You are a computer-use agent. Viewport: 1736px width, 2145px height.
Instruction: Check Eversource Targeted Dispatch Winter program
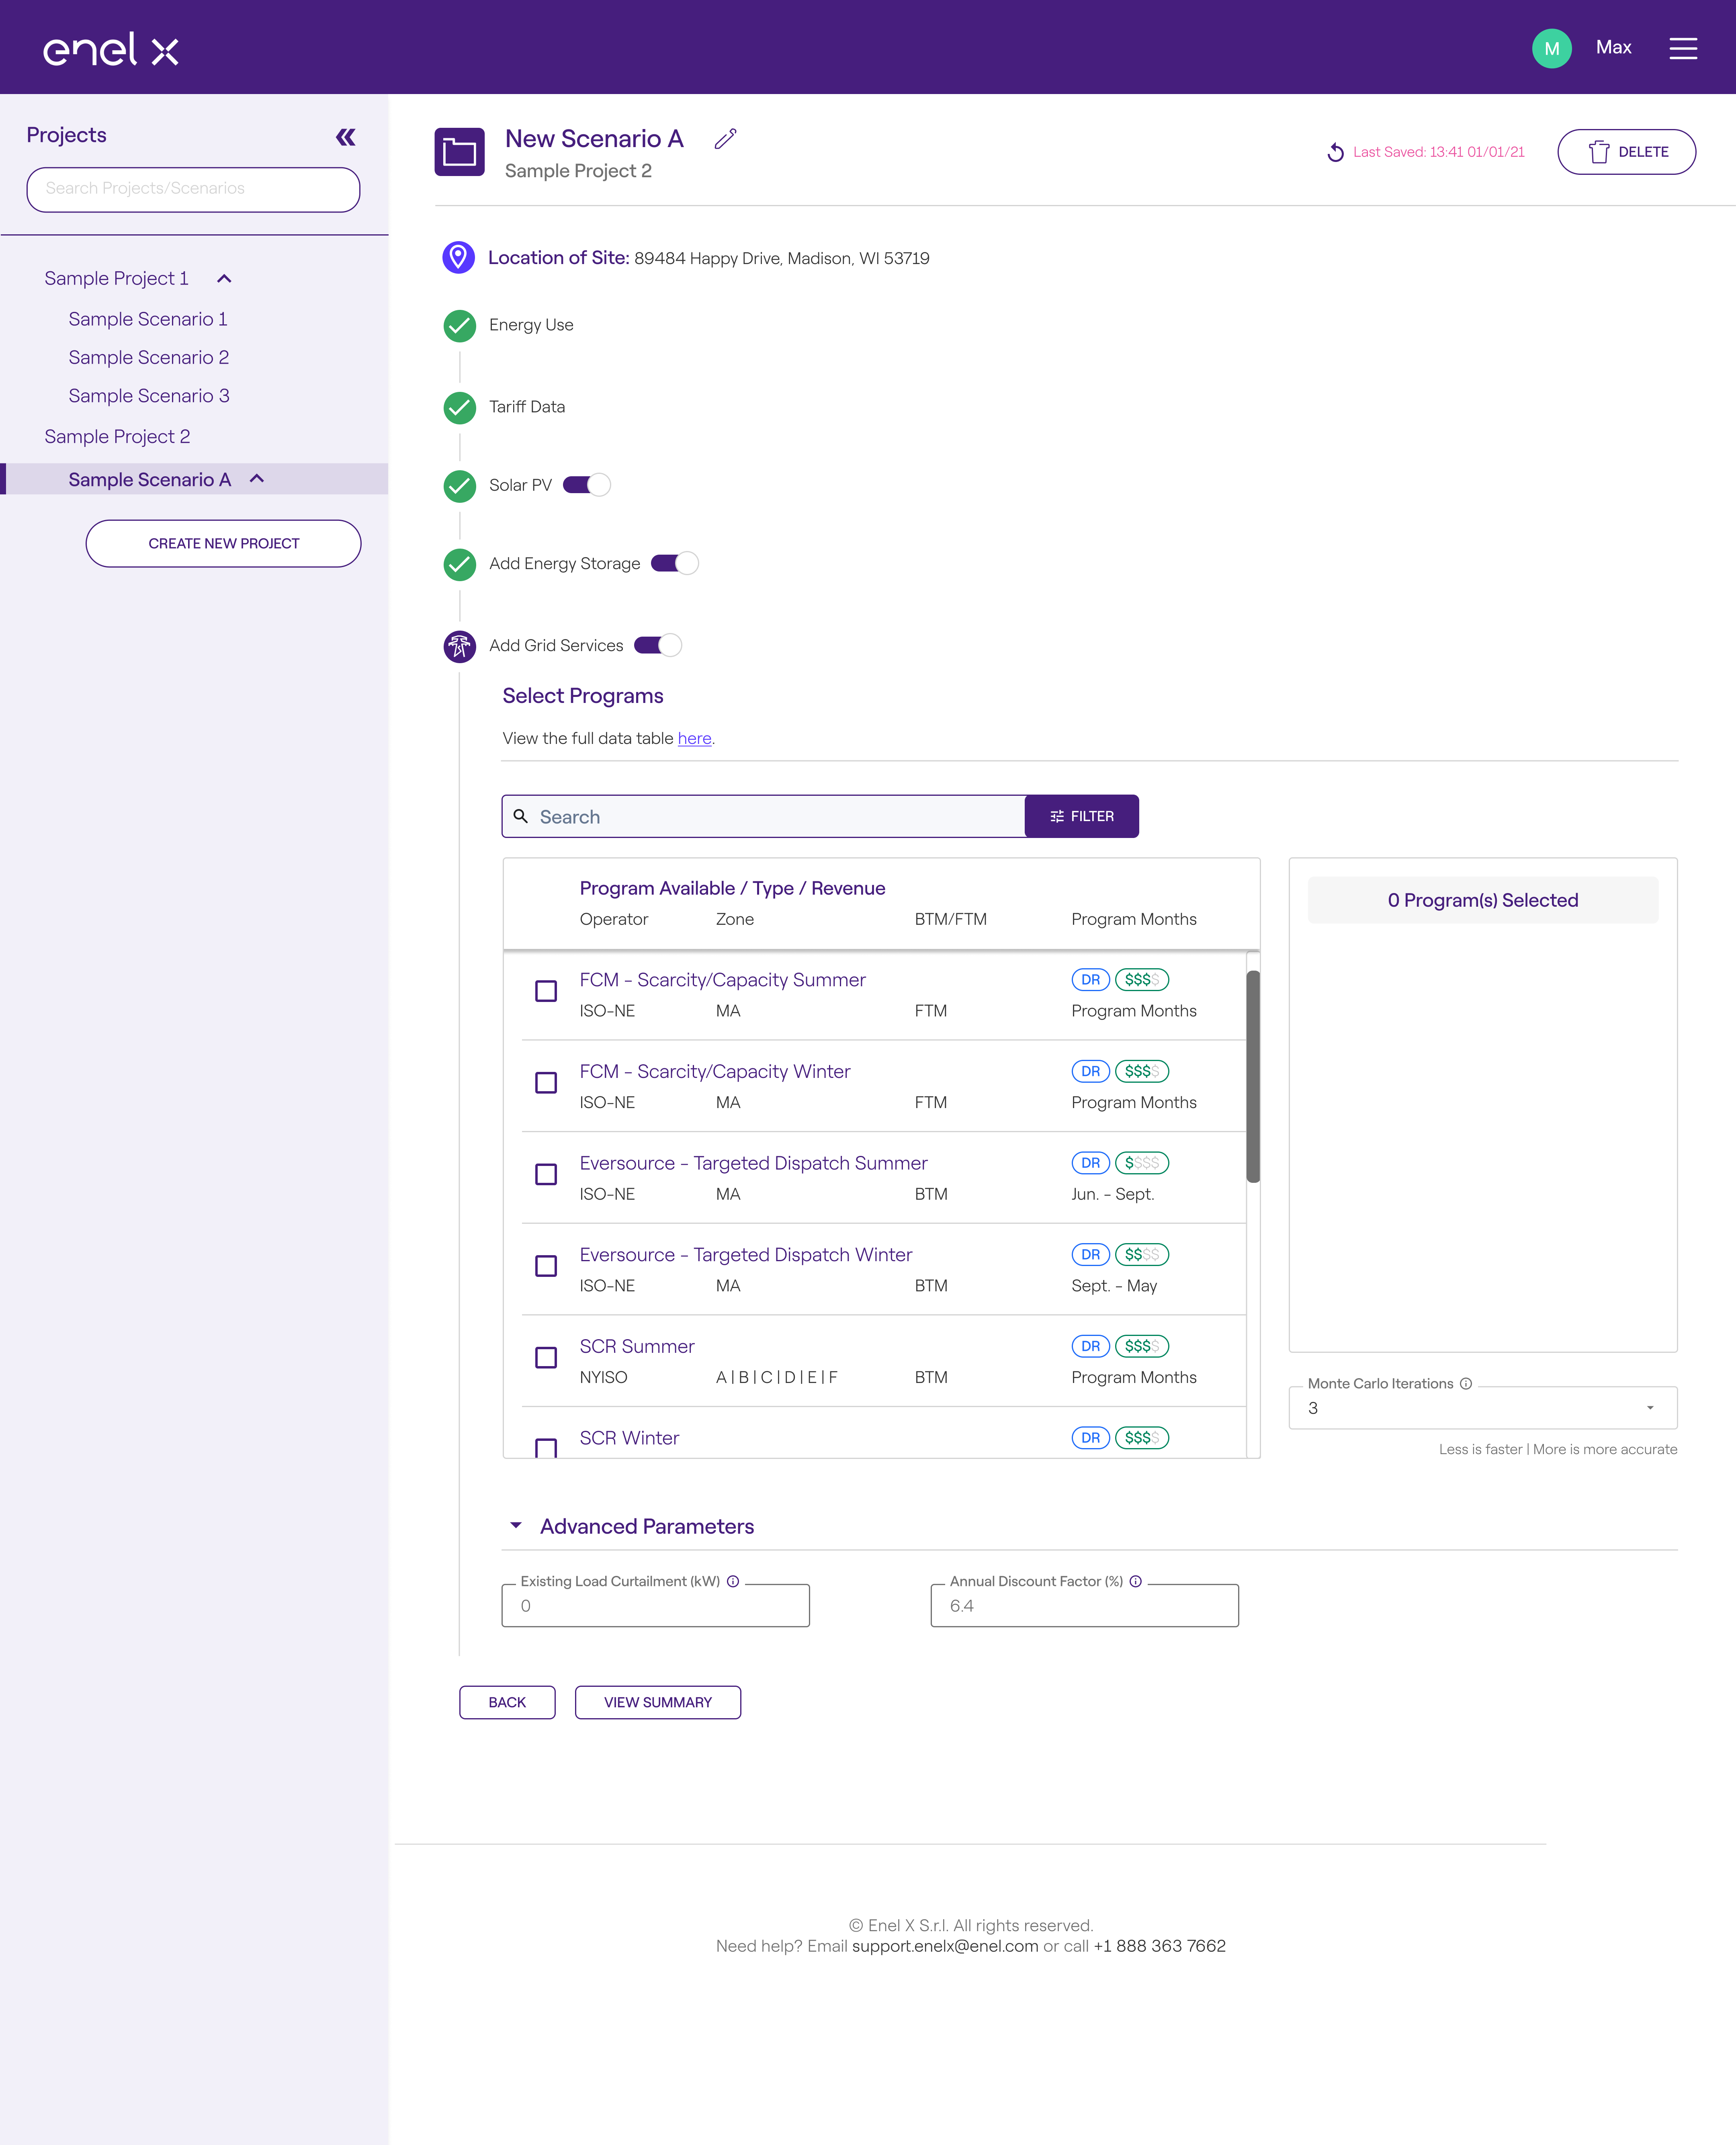[x=546, y=1266]
